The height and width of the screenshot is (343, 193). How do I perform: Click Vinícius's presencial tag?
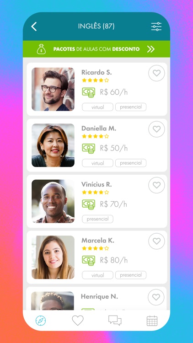coord(97,219)
